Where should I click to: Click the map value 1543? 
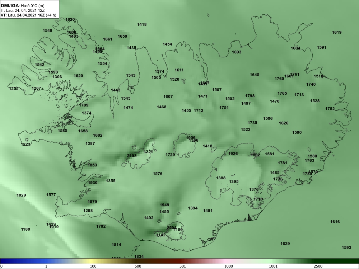pyautogui.click(x=131, y=75)
